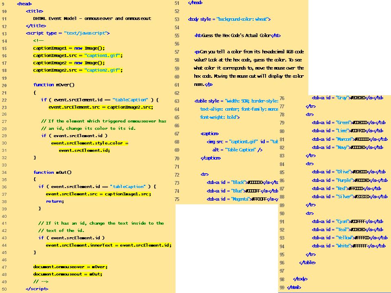Click the closing </head> tag on line 51

pyautogui.click(x=195, y=3)
